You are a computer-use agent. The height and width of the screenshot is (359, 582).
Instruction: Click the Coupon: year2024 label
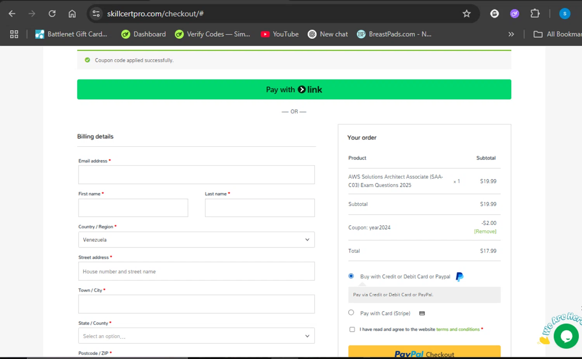(x=369, y=228)
